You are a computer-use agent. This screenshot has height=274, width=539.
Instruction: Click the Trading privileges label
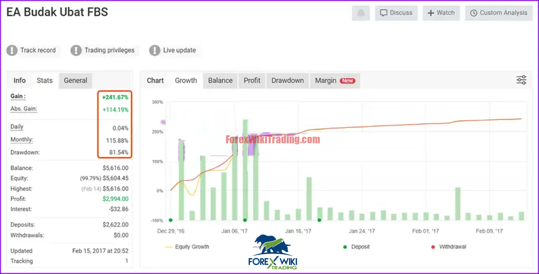point(109,50)
